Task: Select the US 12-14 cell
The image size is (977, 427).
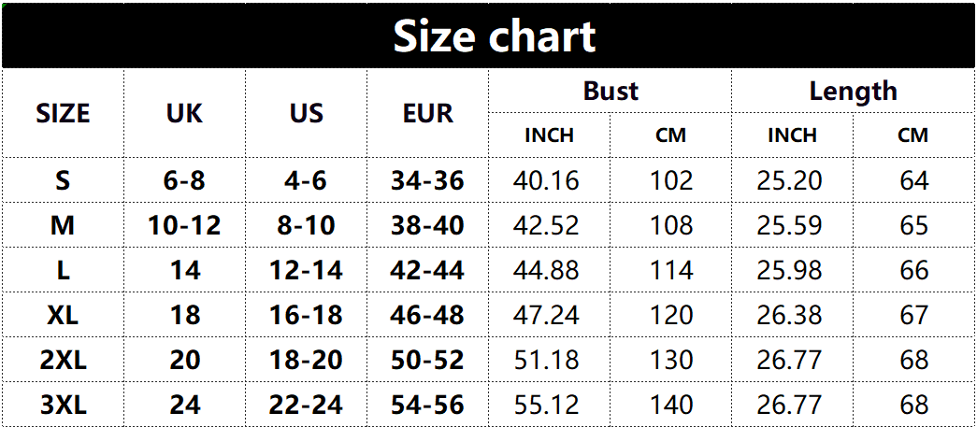Action: point(306,270)
